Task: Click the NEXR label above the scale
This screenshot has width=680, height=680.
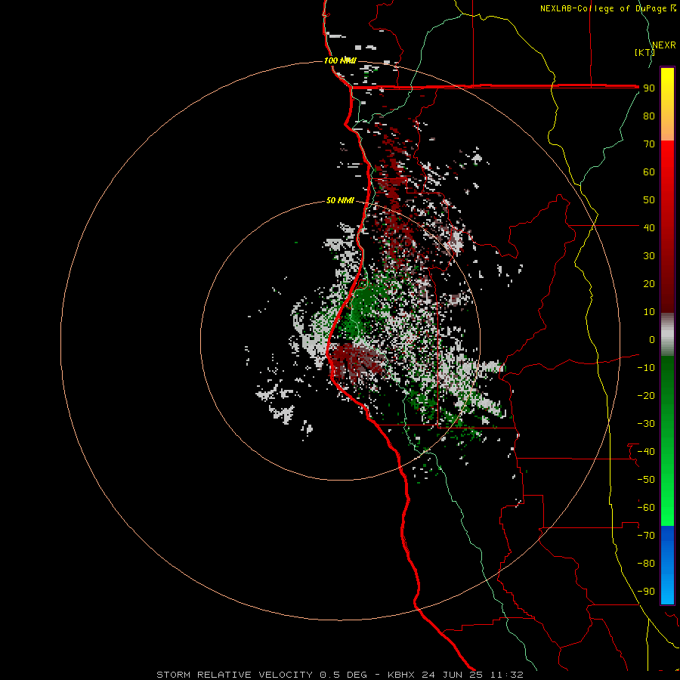Action: click(x=664, y=45)
